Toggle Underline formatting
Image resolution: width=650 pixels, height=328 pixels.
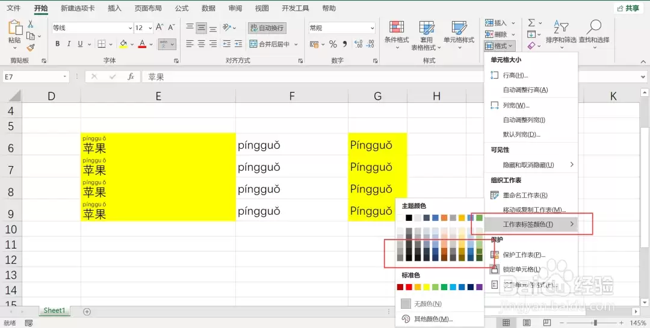click(81, 44)
